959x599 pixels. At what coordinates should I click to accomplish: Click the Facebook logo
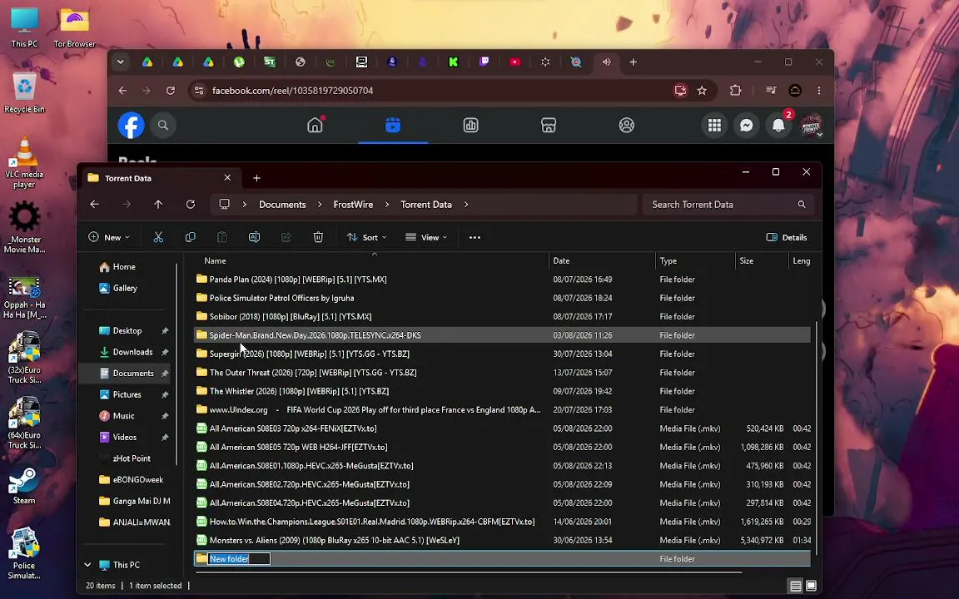pos(131,125)
